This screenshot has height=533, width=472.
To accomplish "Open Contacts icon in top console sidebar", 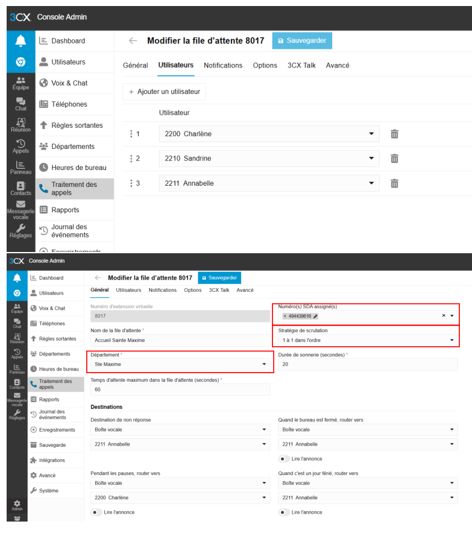I will (x=20, y=189).
